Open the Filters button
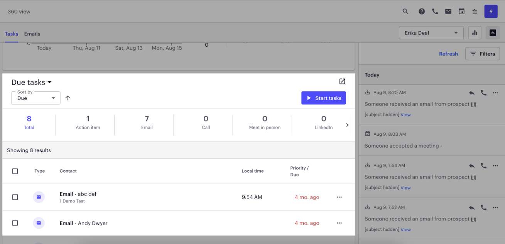 (483, 54)
